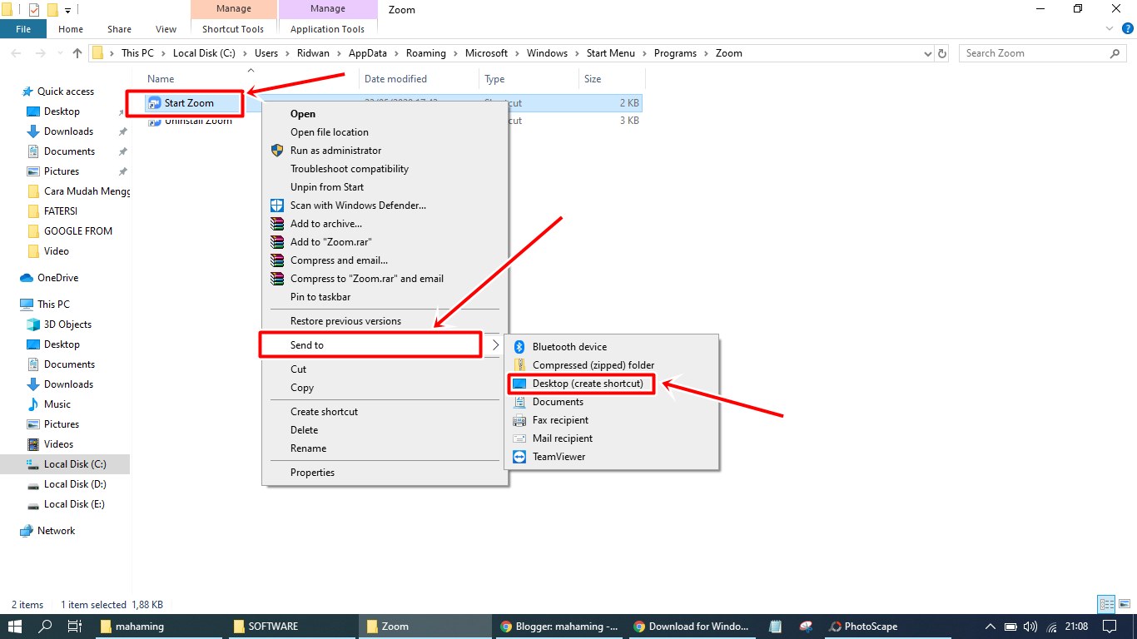
Task: Choose Rename in context menu
Action: [308, 448]
